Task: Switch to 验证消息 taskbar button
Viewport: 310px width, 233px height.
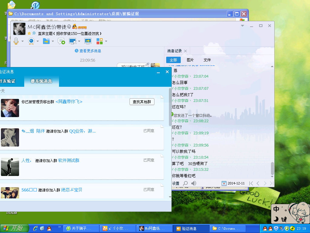Action: 191,228
